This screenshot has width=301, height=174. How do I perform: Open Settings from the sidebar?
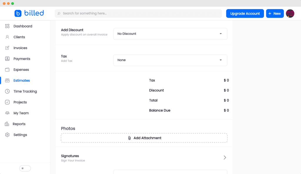[x=20, y=135]
